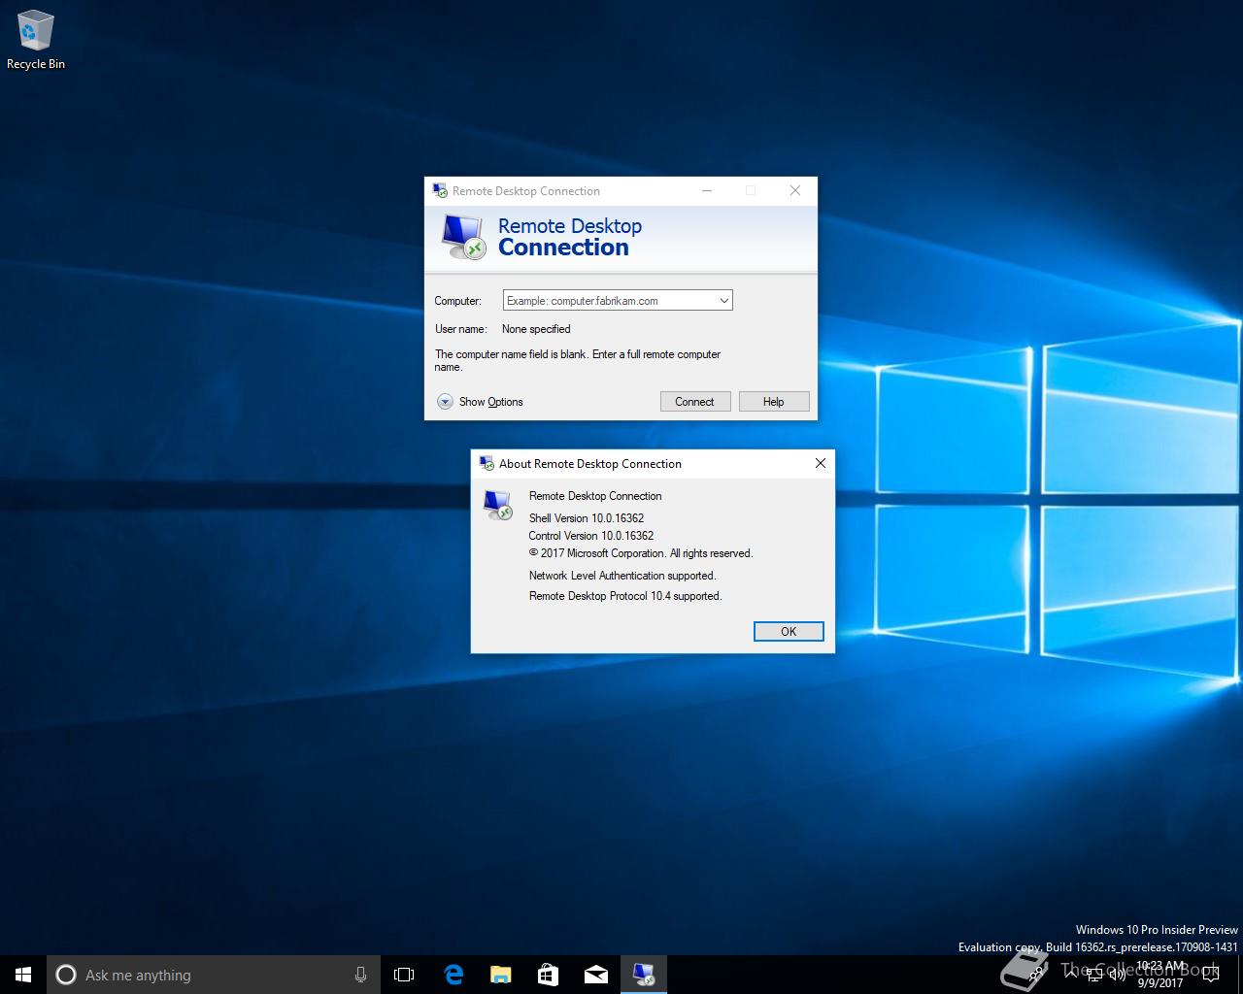Click the Cortana microphone icon

tap(360, 975)
